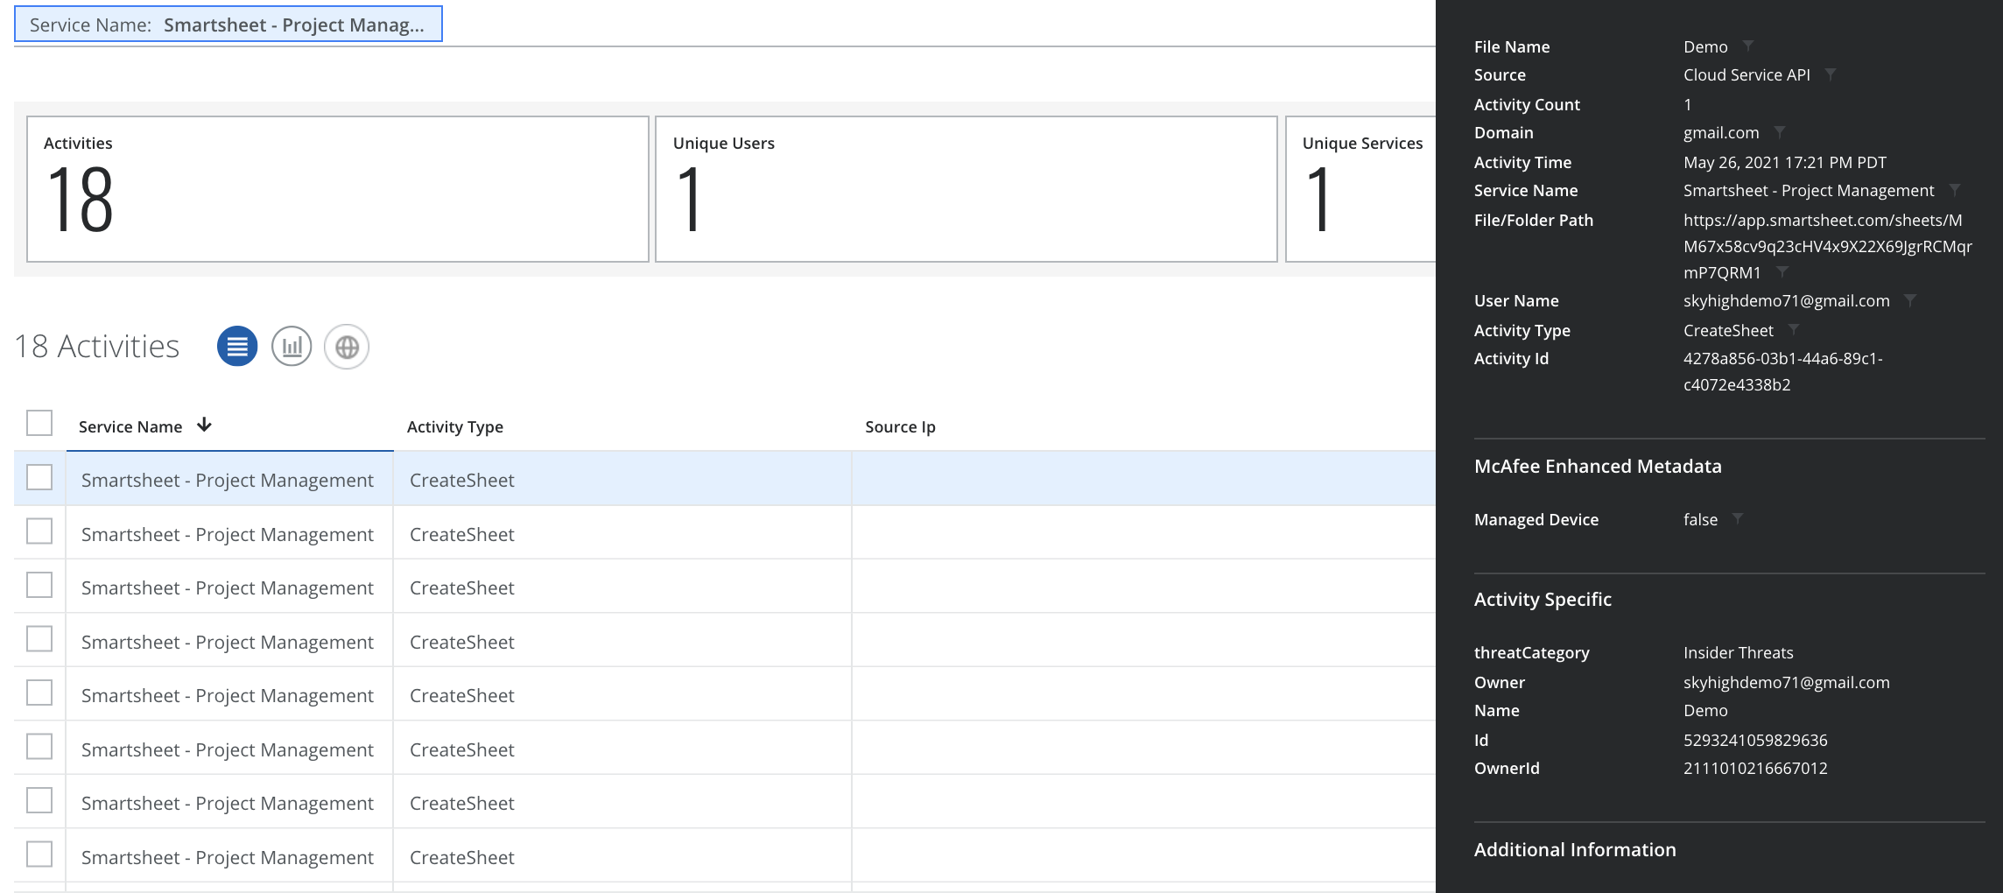
Task: Click the Activity Id value 4278a856
Action: click(x=1783, y=371)
